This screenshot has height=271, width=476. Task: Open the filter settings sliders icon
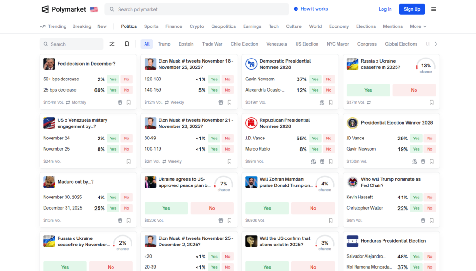[112, 44]
